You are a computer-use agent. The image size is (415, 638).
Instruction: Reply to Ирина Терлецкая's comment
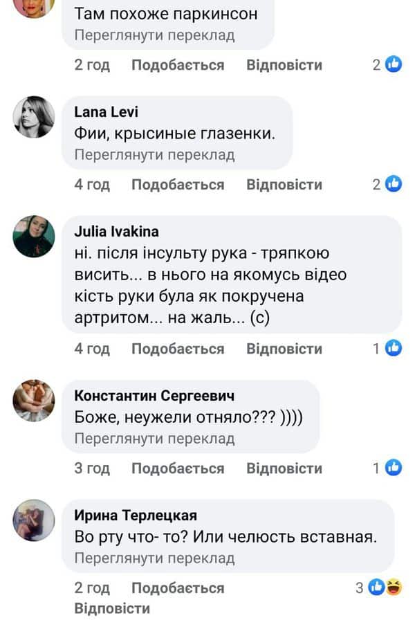pyautogui.click(x=112, y=609)
